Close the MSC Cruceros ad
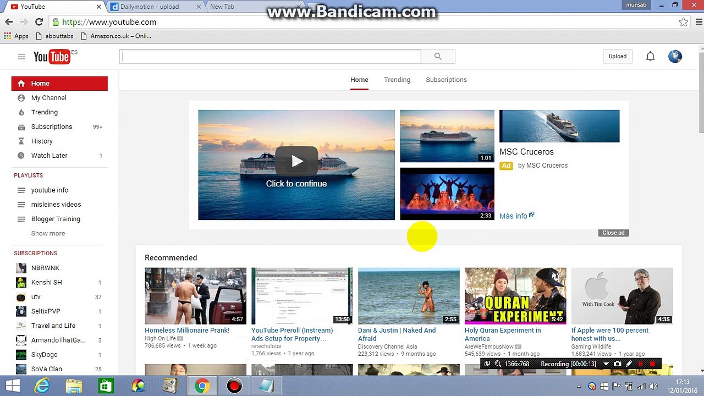704x396 pixels. pyautogui.click(x=613, y=233)
